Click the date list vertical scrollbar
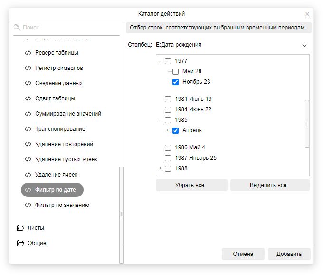323x275 pixels. 307,124
